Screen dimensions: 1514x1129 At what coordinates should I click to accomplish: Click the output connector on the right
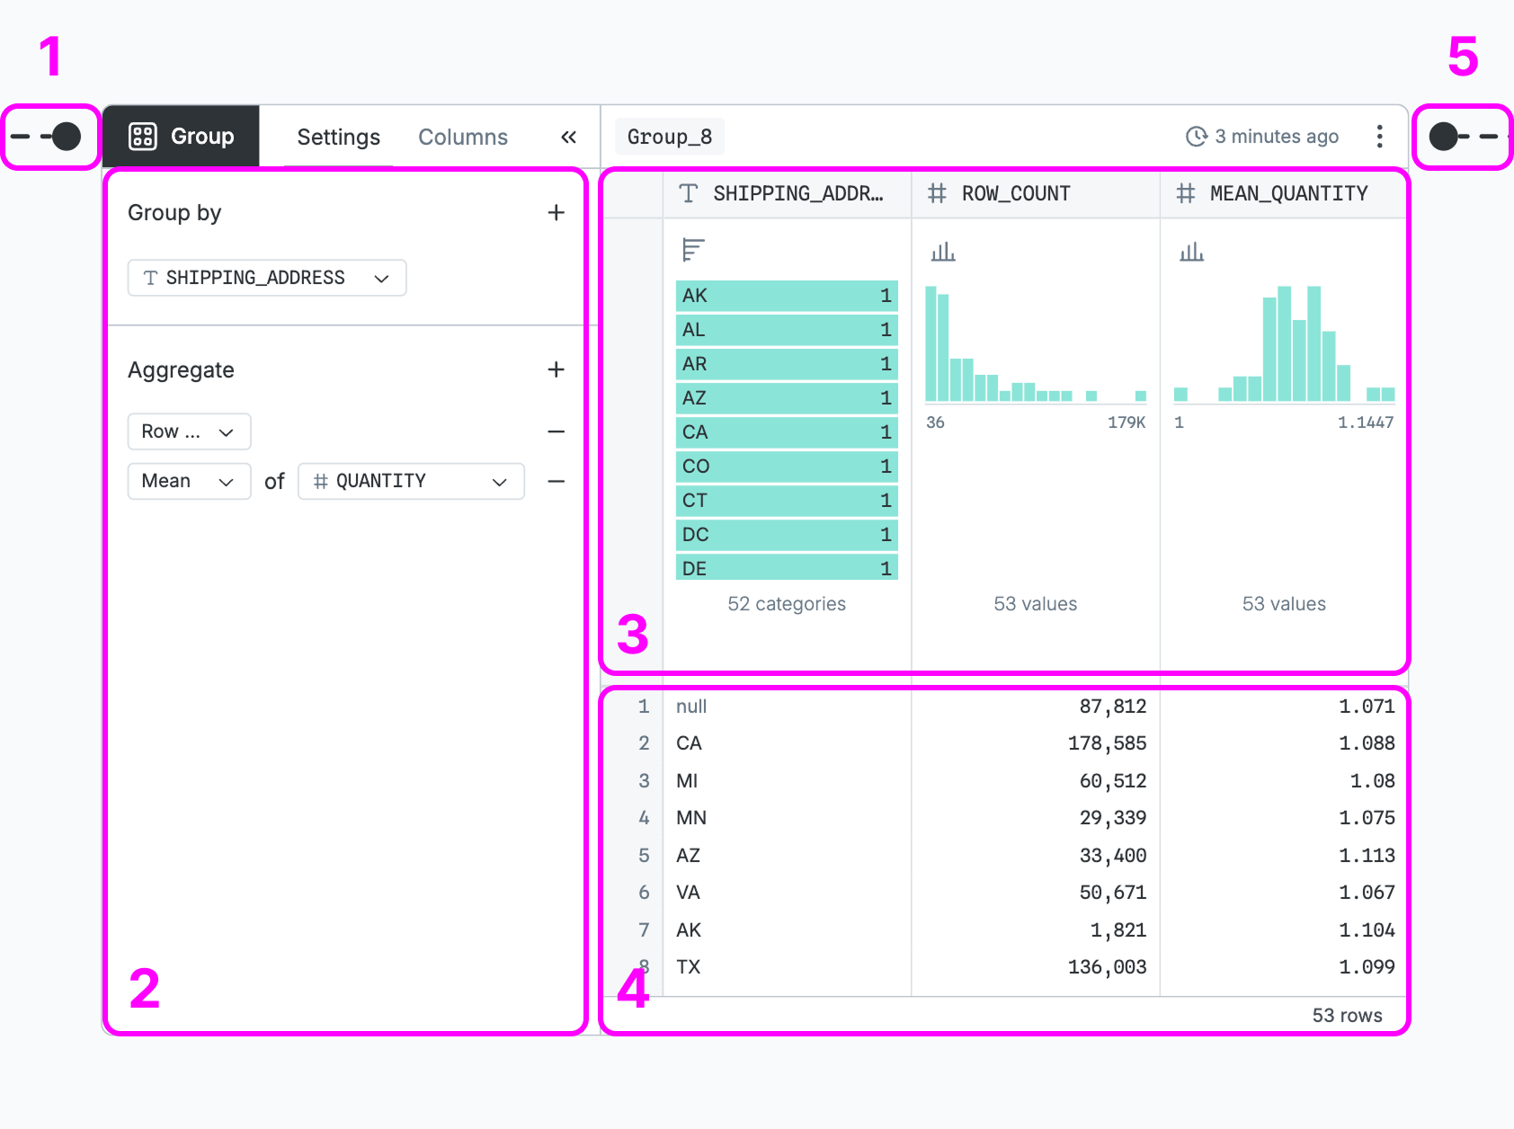[1443, 137]
